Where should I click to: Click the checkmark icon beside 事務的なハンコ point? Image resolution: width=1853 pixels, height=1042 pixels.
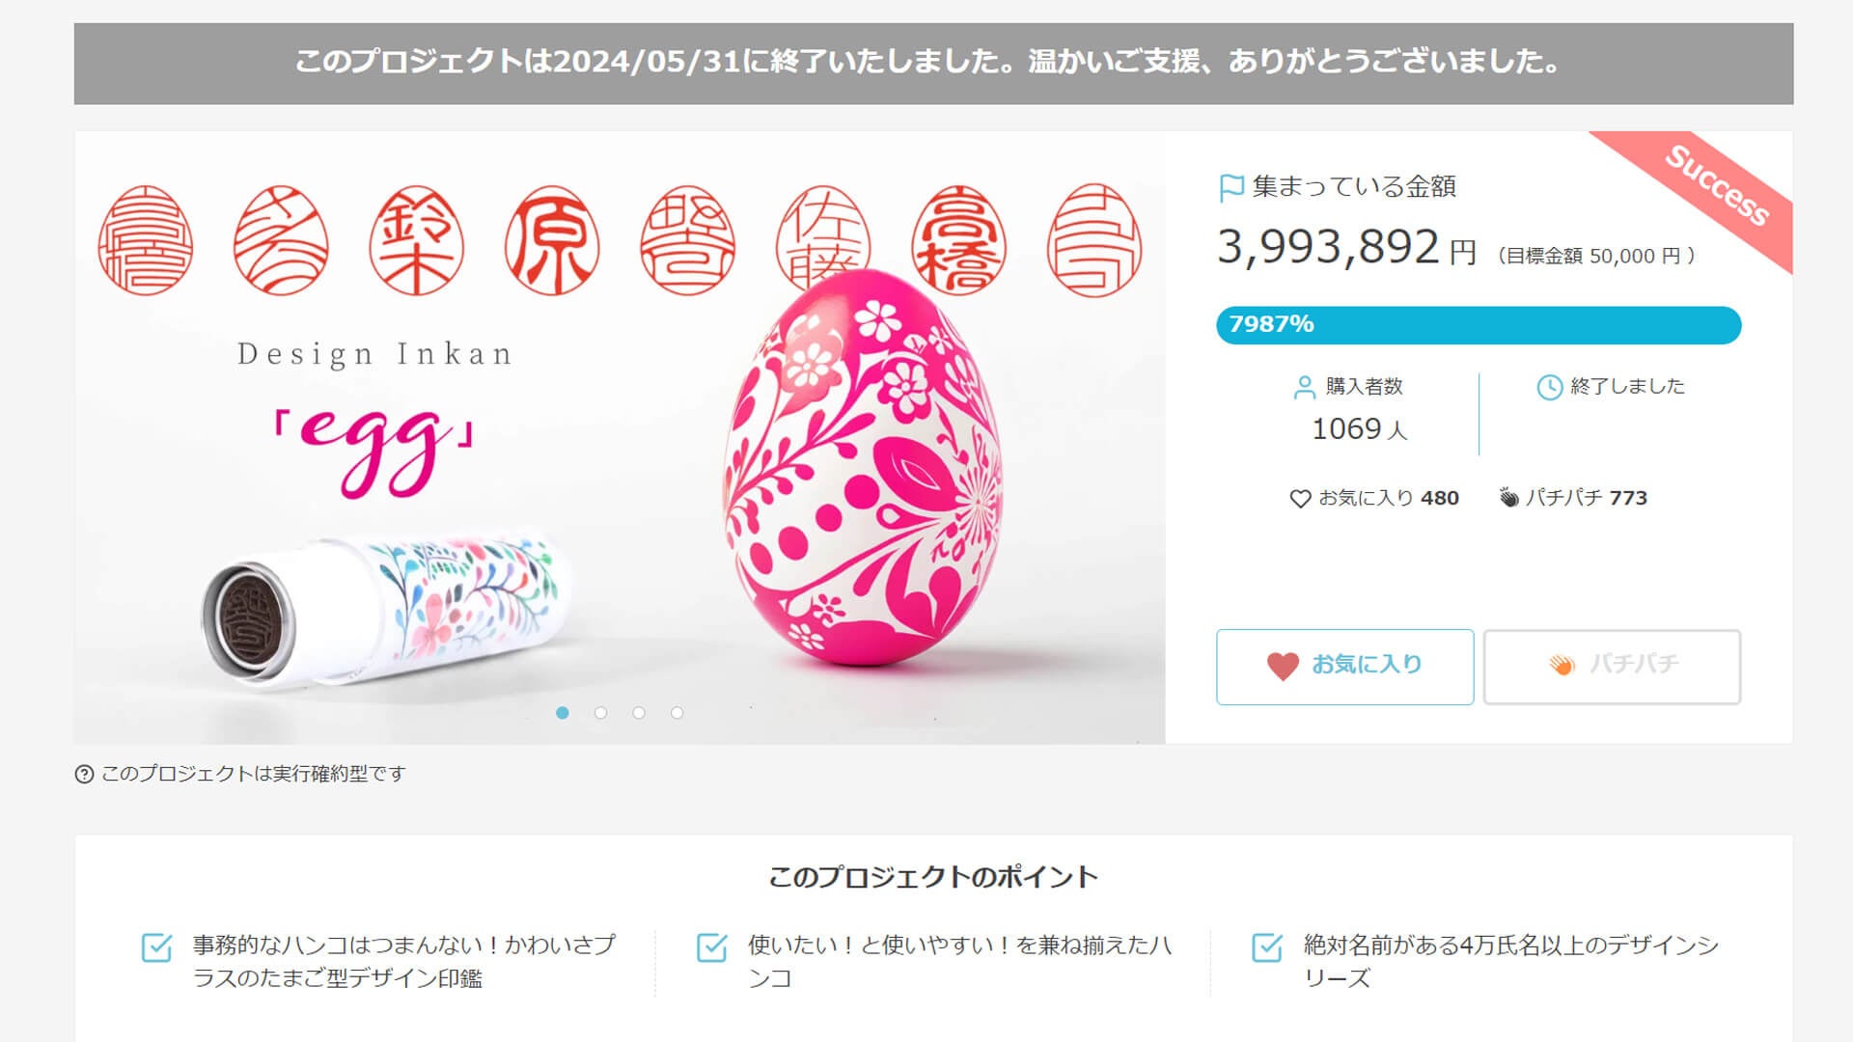point(156,947)
